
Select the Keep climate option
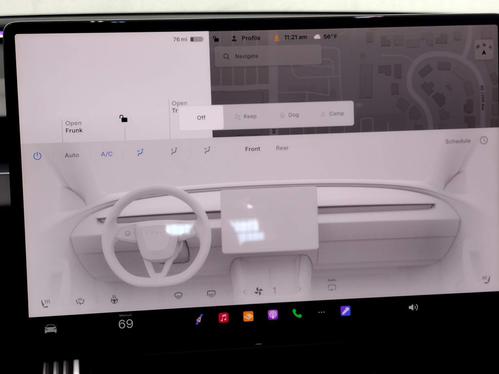pos(246,116)
